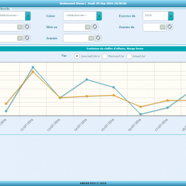Click the 2016 value in the Exercice combo
This screenshot has height=186, width=186.
pos(148,15)
